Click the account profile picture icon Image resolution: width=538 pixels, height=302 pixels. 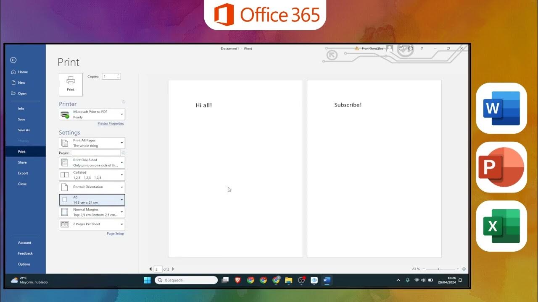pyautogui.click(x=390, y=48)
